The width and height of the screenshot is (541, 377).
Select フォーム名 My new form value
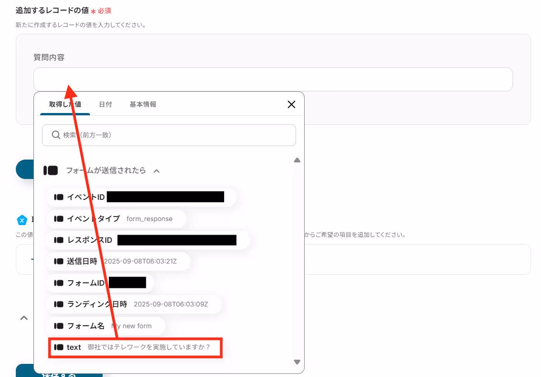[106, 325]
